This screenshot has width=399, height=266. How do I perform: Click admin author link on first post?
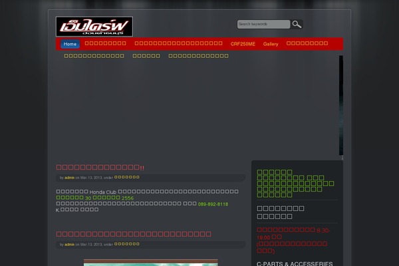69,178
